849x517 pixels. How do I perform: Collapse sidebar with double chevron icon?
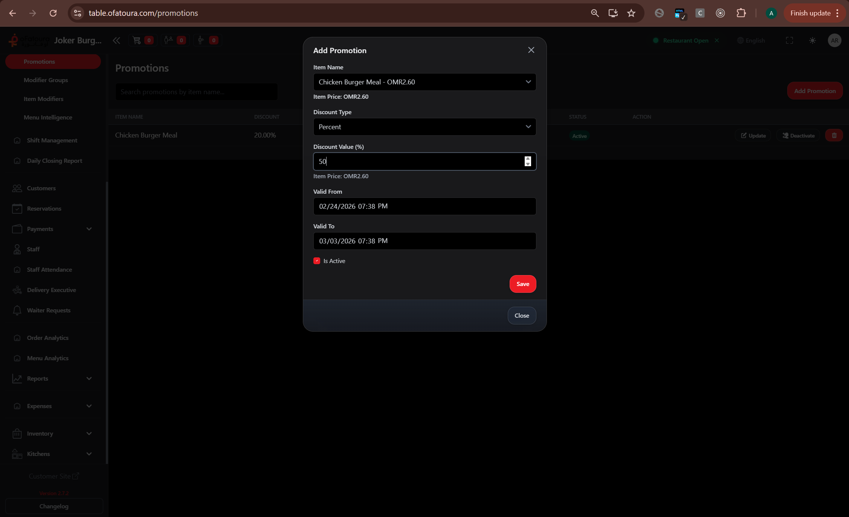click(x=116, y=40)
